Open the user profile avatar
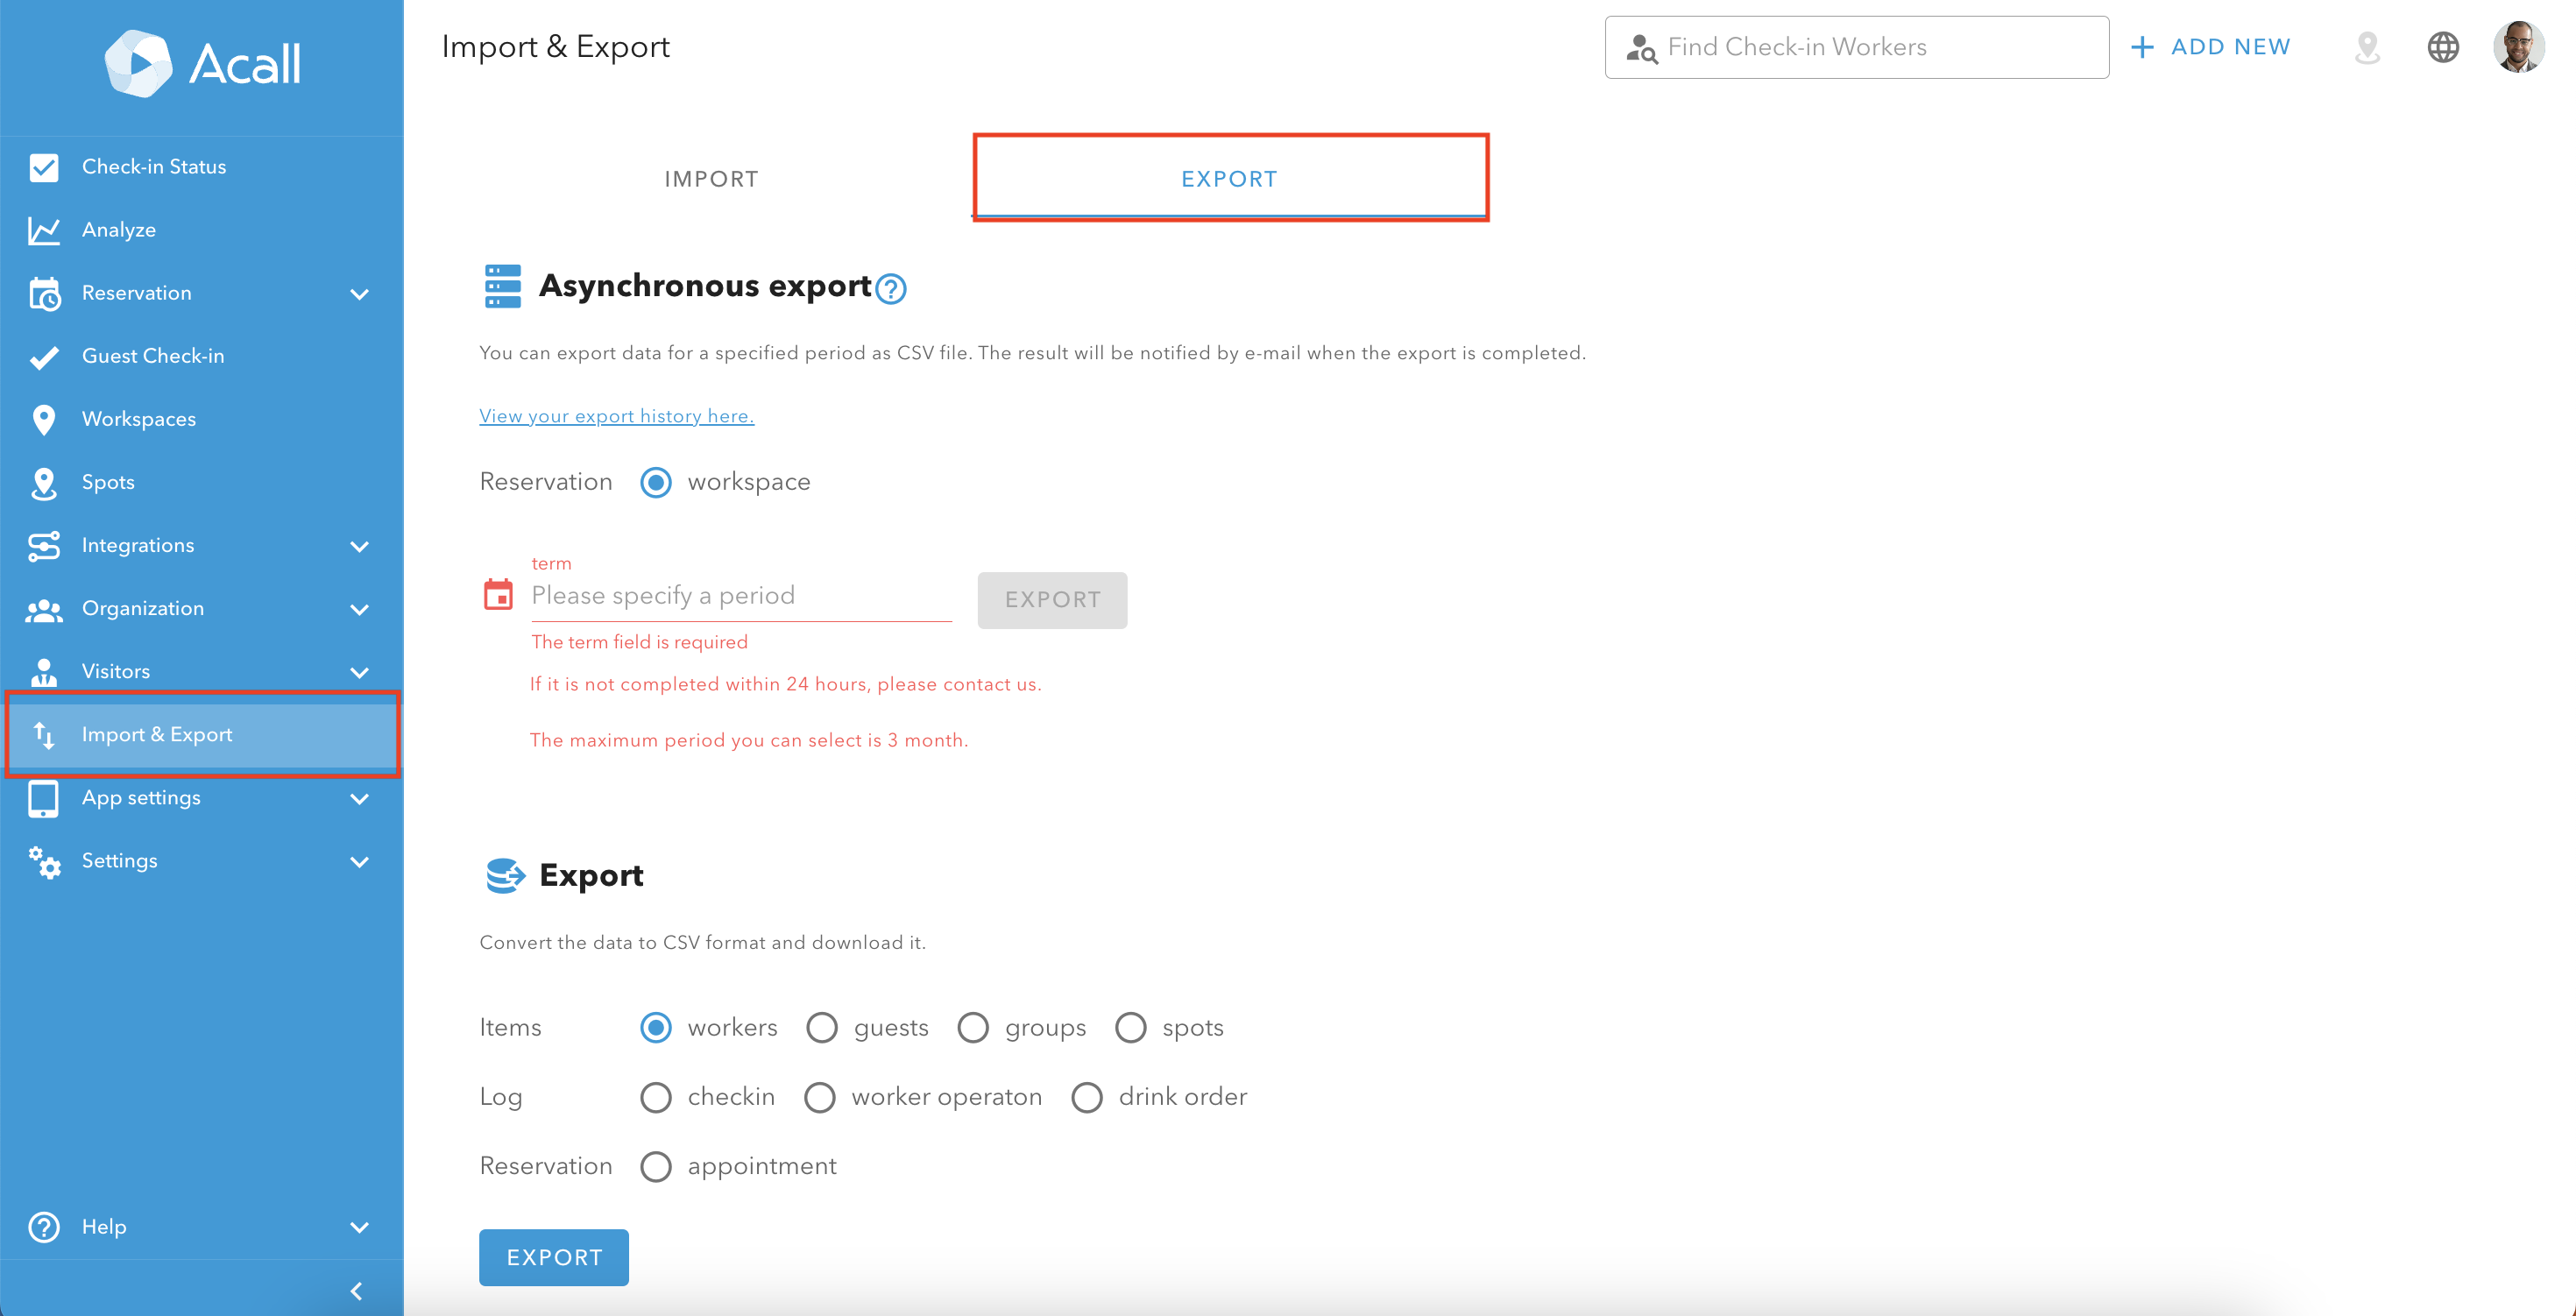 click(x=2518, y=47)
